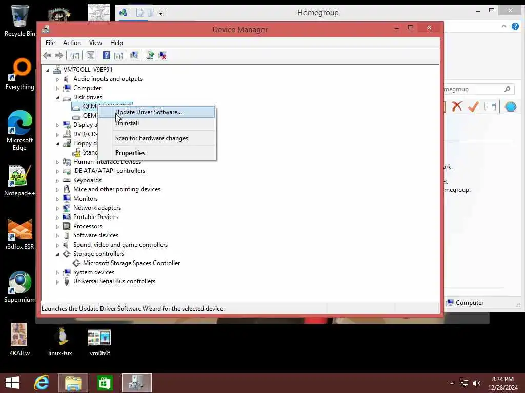Choose Uninstall in the context menu
525x393 pixels.
[157, 123]
